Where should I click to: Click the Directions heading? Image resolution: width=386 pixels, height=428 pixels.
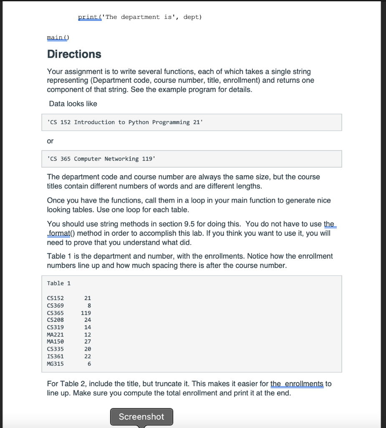[74, 54]
